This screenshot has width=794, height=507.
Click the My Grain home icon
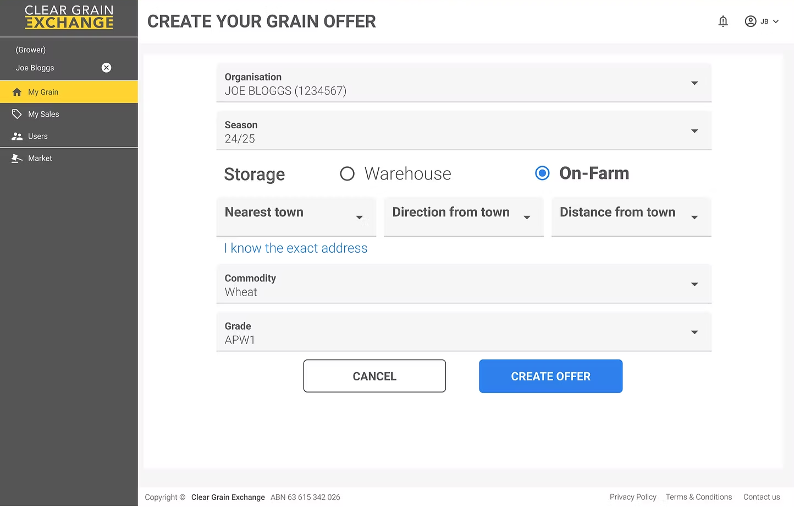point(17,92)
